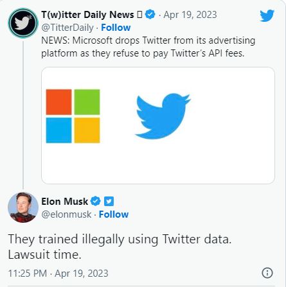Image resolution: width=286 pixels, height=287 pixels.
Task: Open the tweet info circle icon
Action: 267,273
